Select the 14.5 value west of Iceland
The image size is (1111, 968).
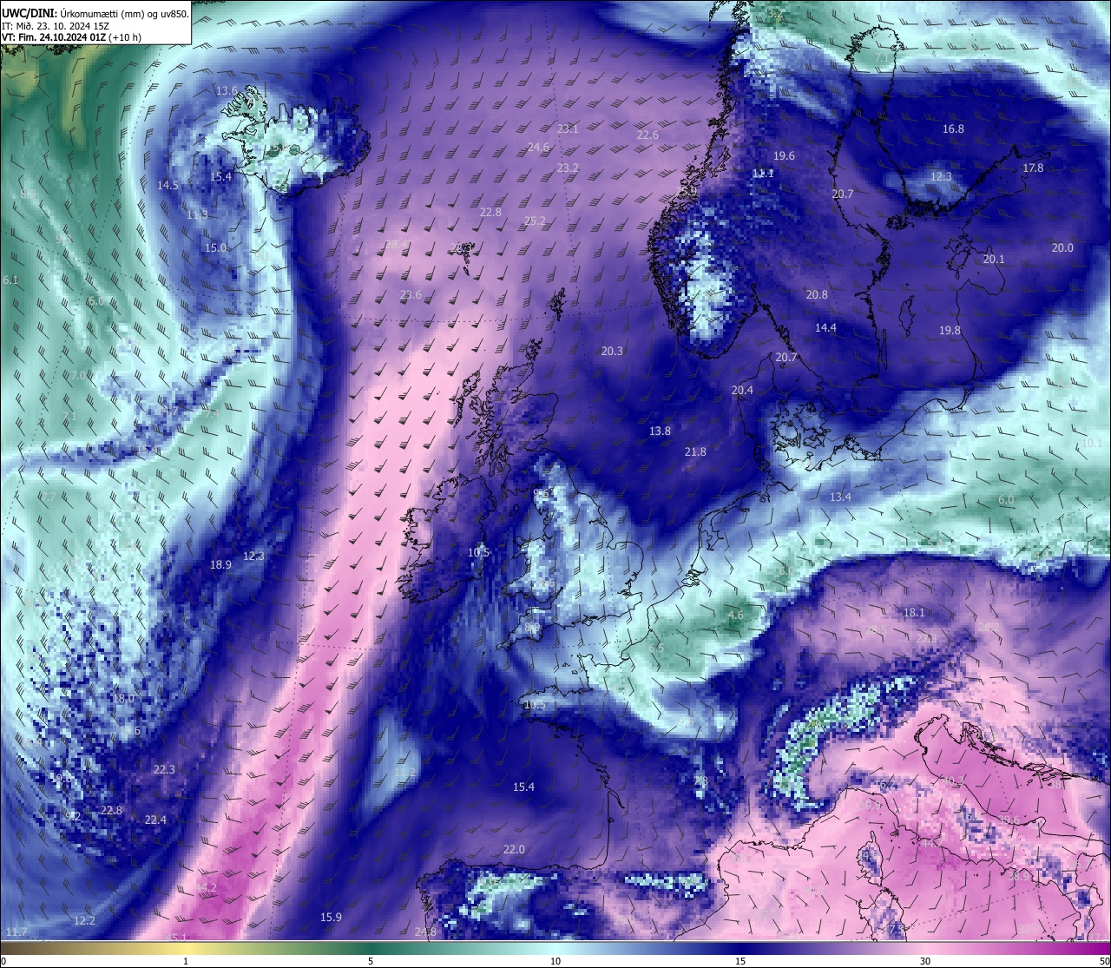(x=168, y=185)
